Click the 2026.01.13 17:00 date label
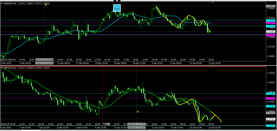This screenshot has height=131, width=277. (137, 124)
